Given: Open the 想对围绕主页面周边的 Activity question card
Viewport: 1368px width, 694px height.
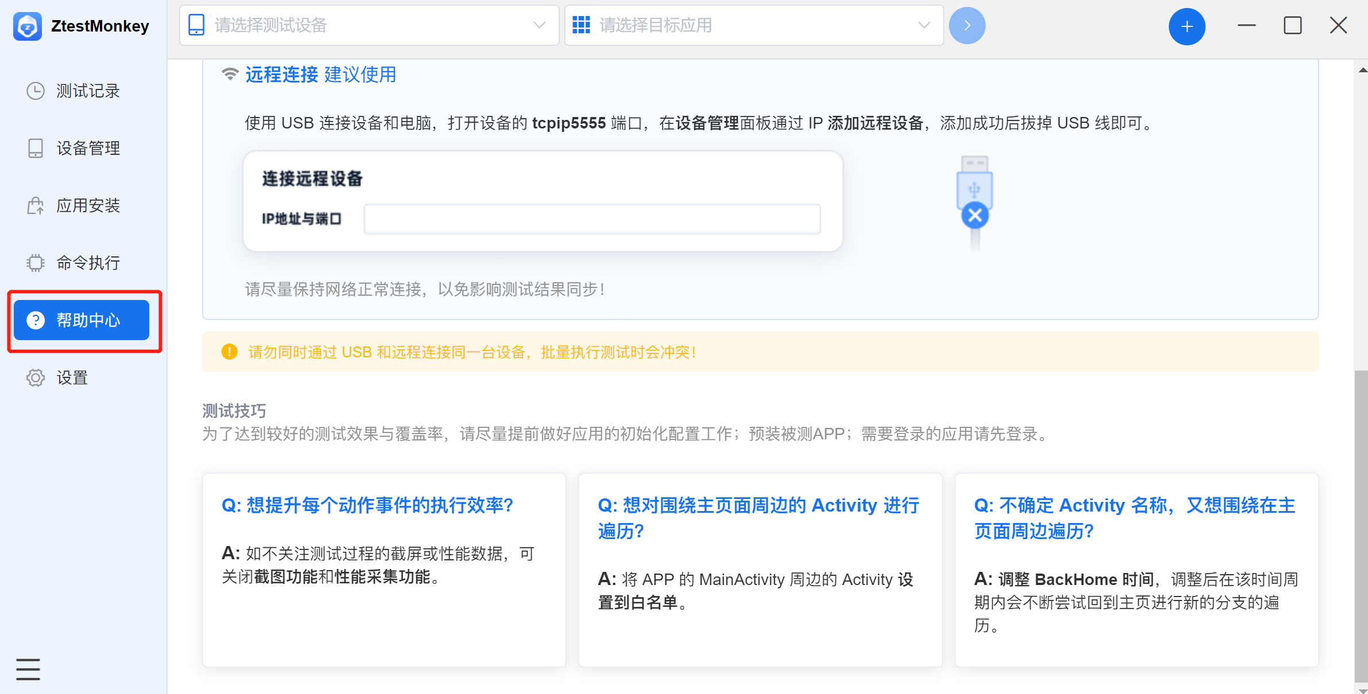Looking at the screenshot, I should pyautogui.click(x=760, y=570).
